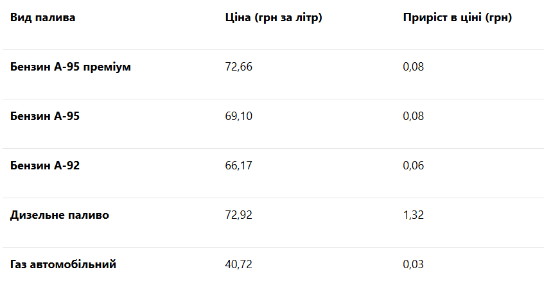Click the diesel price 72,92
Screen dimensions: 544x290
(x=238, y=215)
